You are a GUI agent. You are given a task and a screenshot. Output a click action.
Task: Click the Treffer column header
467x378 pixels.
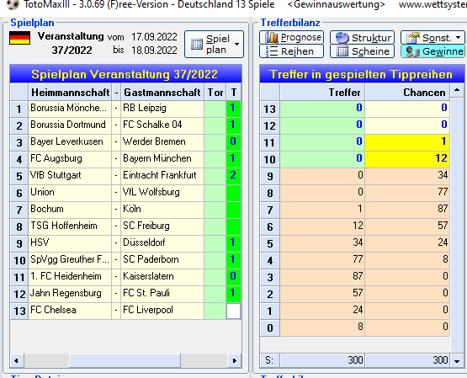323,93
